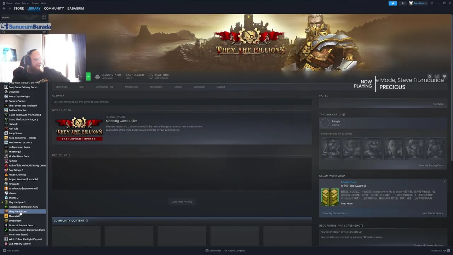The image size is (453, 255).
Task: Click the cloud status icon
Action: [x=97, y=76]
